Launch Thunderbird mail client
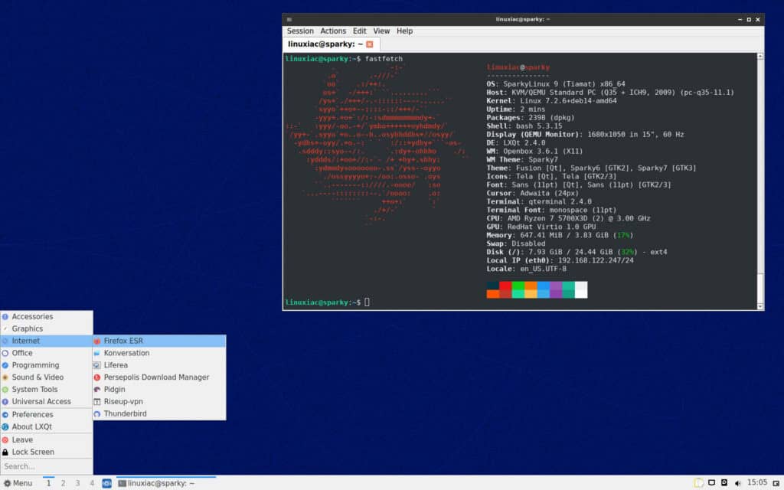Viewport: 784px width, 490px height. pyautogui.click(x=159, y=414)
